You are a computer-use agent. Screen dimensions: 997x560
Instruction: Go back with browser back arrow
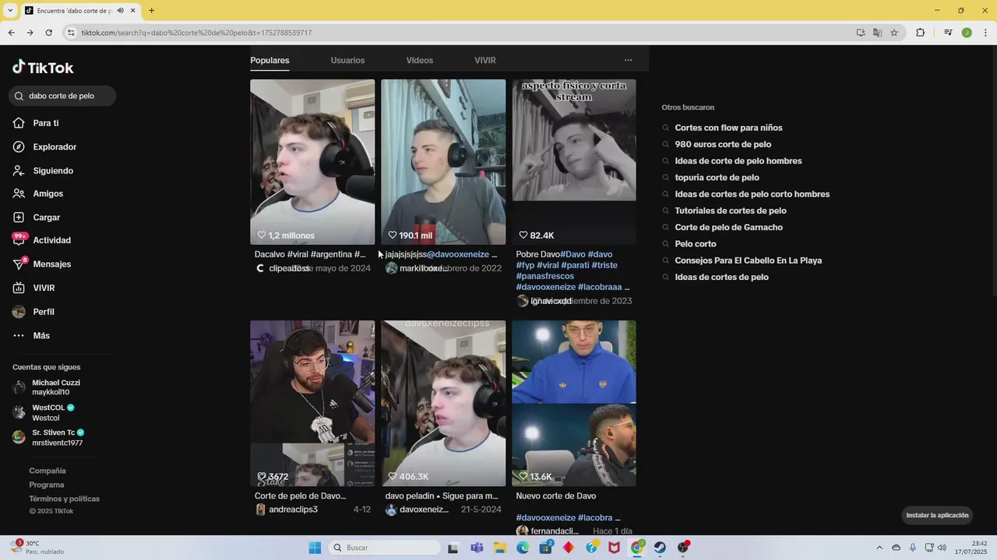(11, 33)
